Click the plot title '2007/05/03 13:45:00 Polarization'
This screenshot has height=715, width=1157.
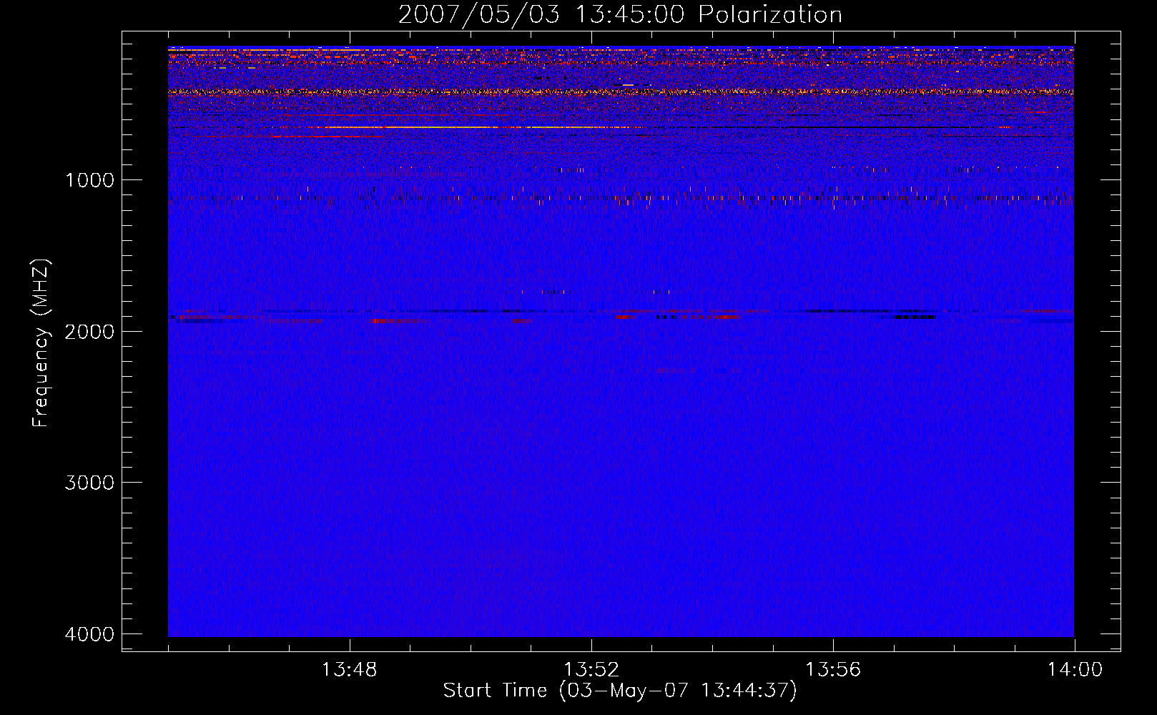[x=620, y=14]
